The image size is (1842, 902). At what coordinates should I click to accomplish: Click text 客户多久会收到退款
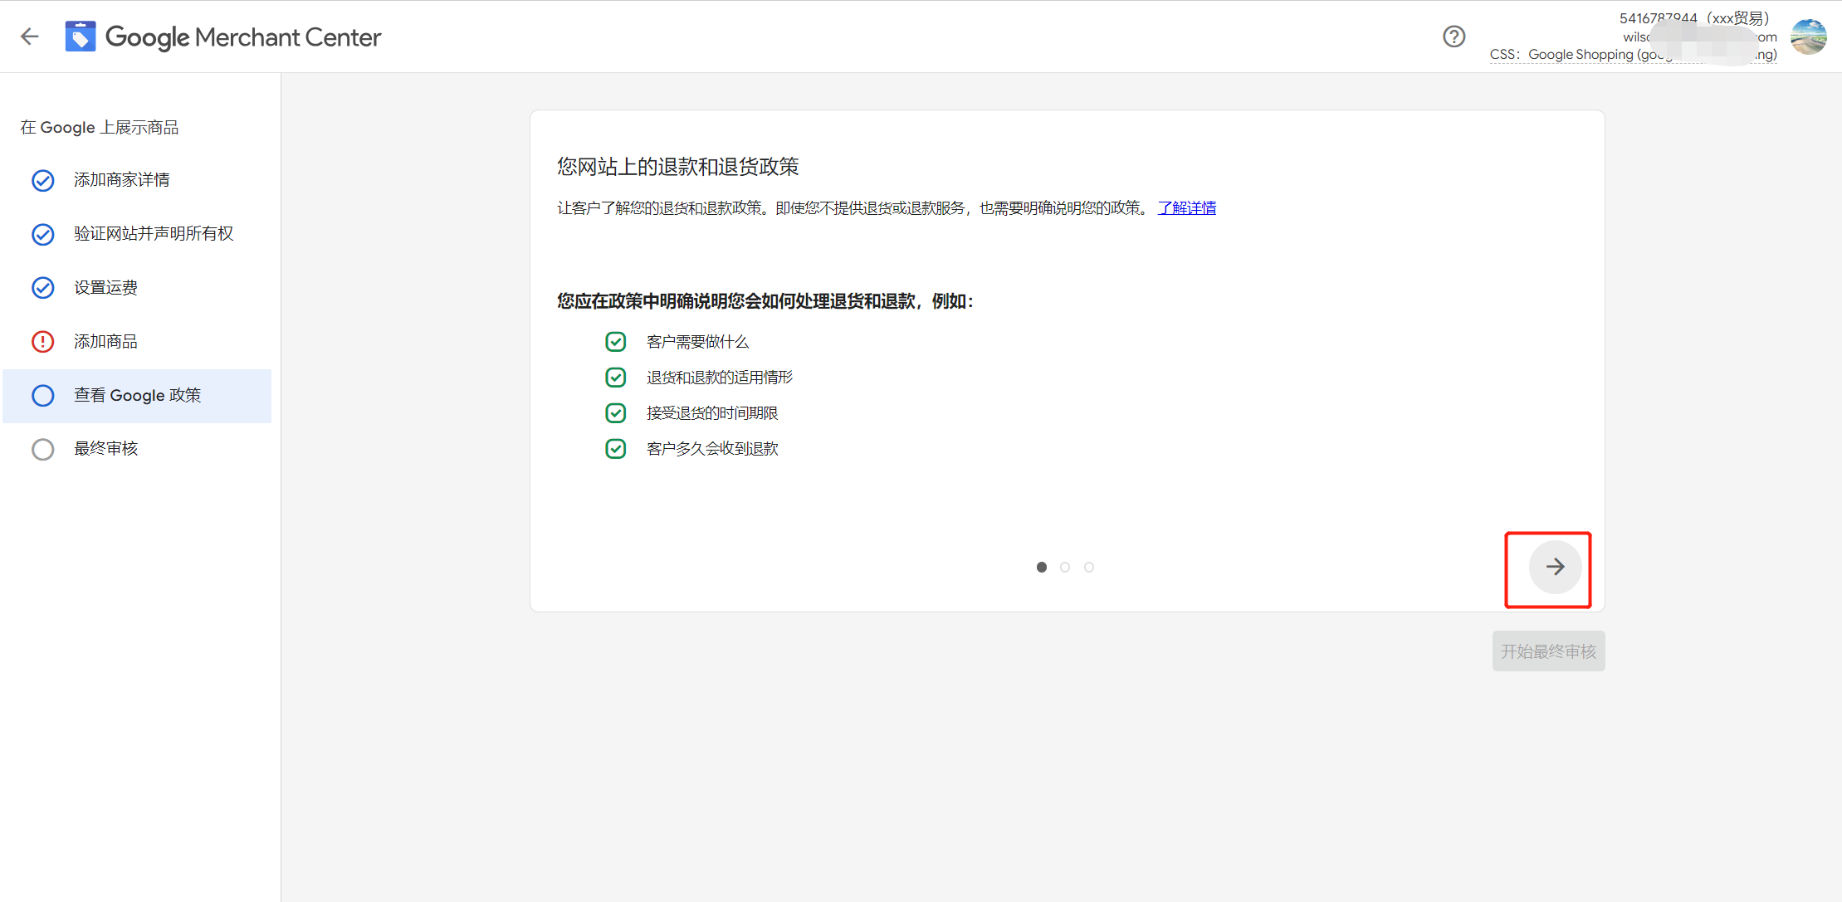(712, 449)
